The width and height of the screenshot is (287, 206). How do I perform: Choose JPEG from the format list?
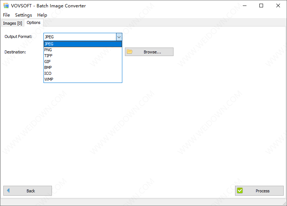click(83, 44)
